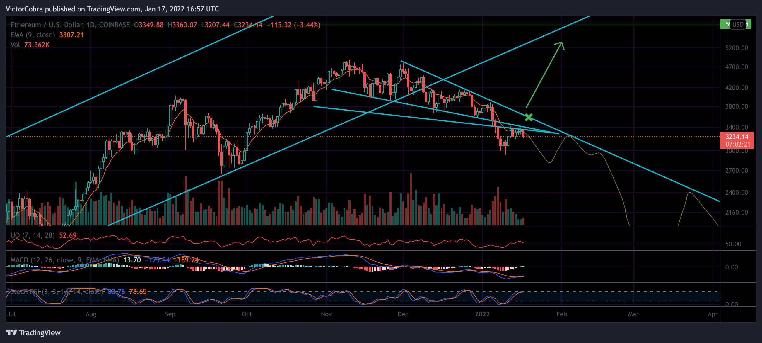Click the Sep label on time axis
Screen dimensions: 762x343
(170, 314)
